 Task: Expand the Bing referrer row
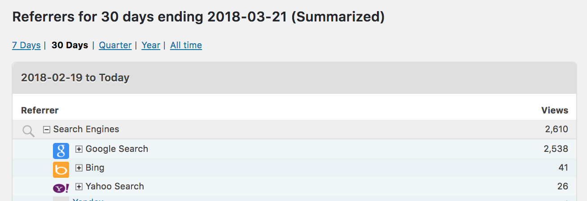[x=79, y=168]
